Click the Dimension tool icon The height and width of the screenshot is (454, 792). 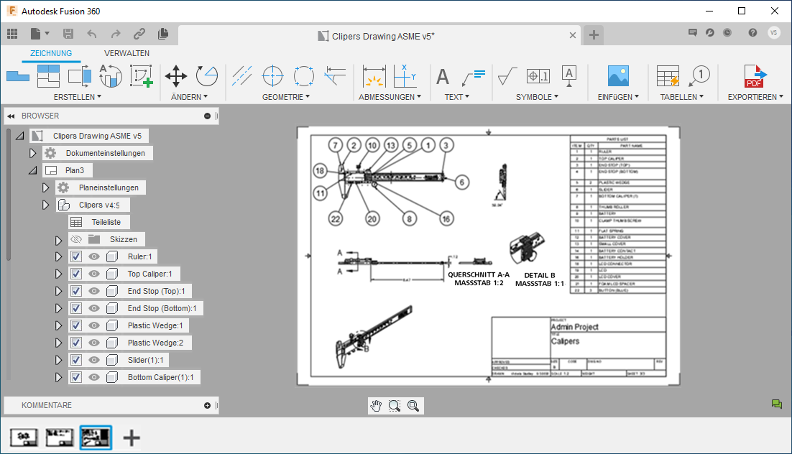(x=374, y=76)
